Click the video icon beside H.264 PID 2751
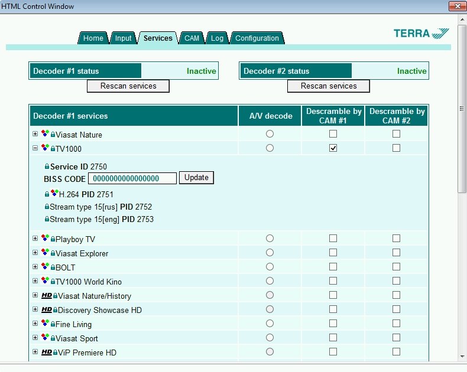Image resolution: width=467 pixels, height=372 pixels. coord(54,193)
